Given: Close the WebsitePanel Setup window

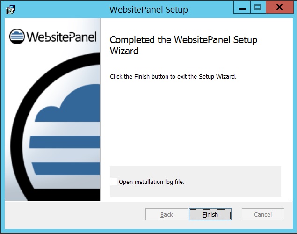Looking at the screenshot, I should (279, 7).
